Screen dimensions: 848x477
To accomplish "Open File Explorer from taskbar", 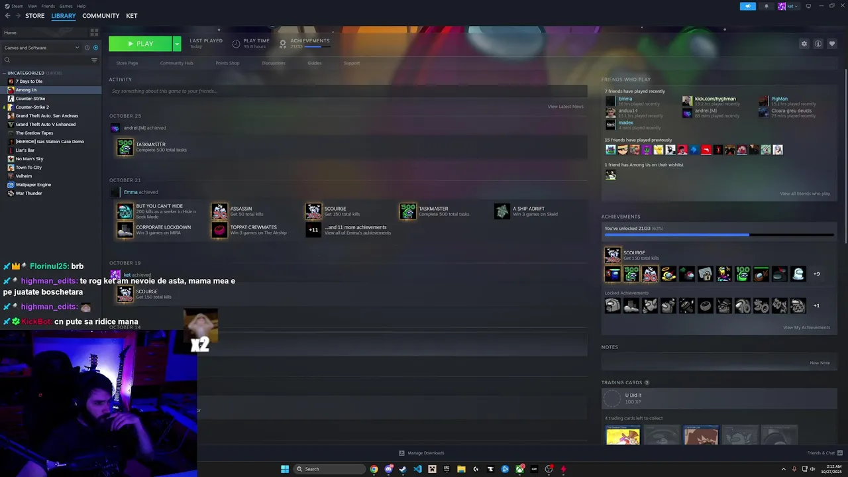I will [x=461, y=469].
